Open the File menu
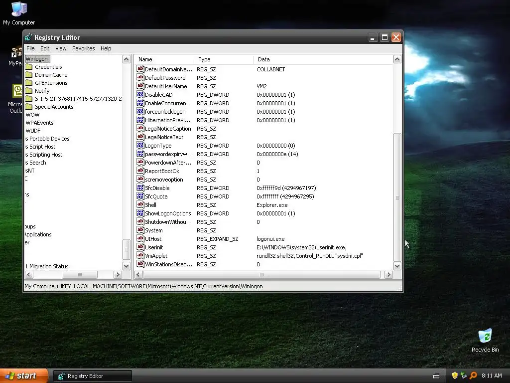Image resolution: width=510 pixels, height=383 pixels. tap(30, 48)
